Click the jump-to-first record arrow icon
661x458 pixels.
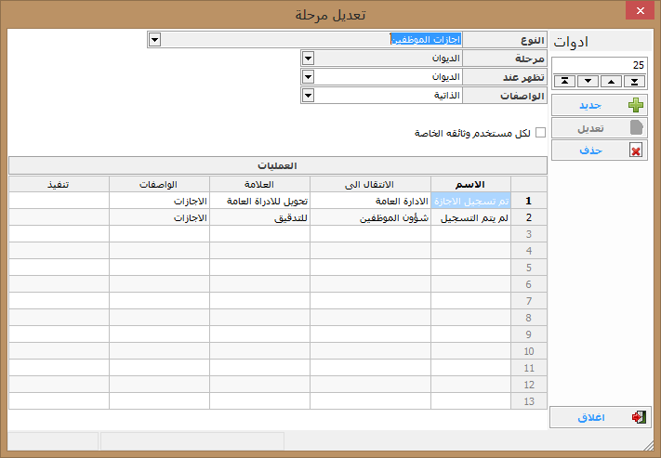coord(564,81)
